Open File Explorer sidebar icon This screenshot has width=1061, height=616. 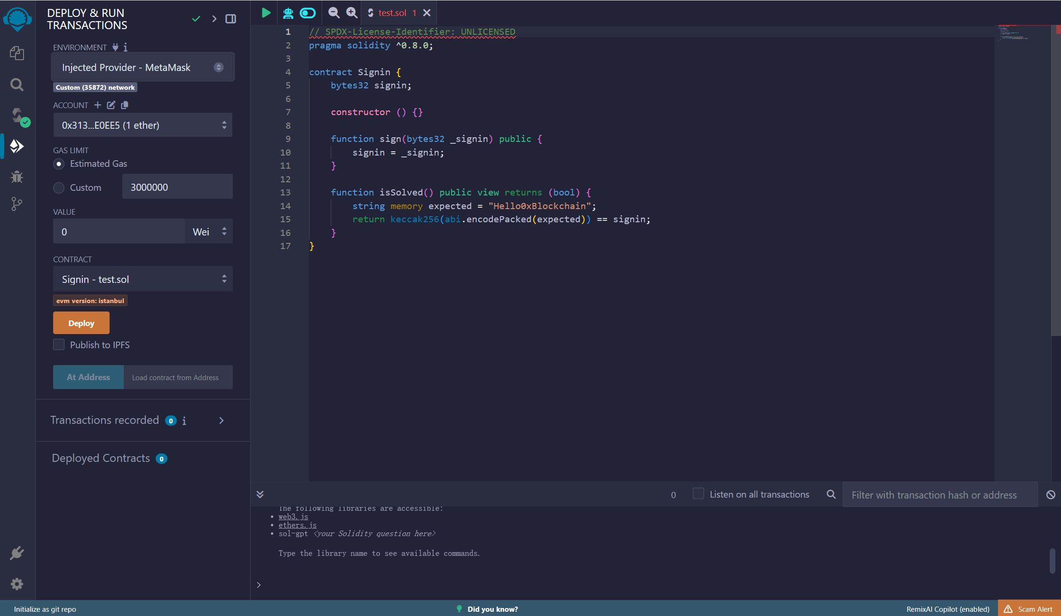point(17,53)
